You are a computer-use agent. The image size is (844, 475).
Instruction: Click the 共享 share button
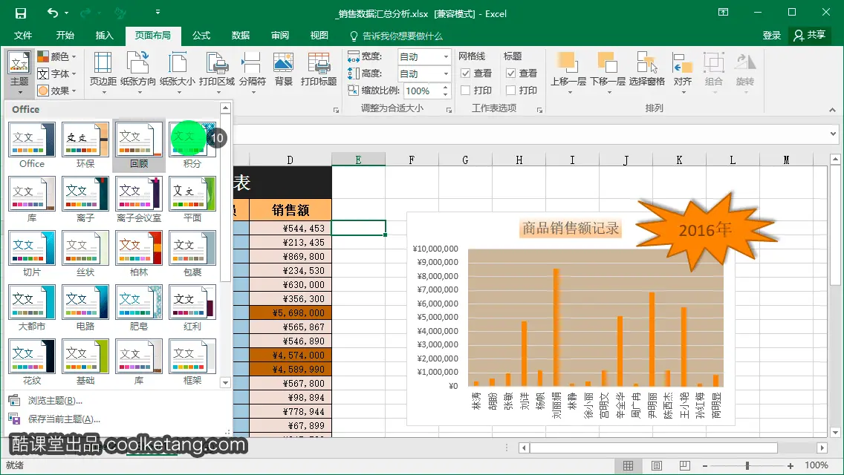click(x=810, y=36)
